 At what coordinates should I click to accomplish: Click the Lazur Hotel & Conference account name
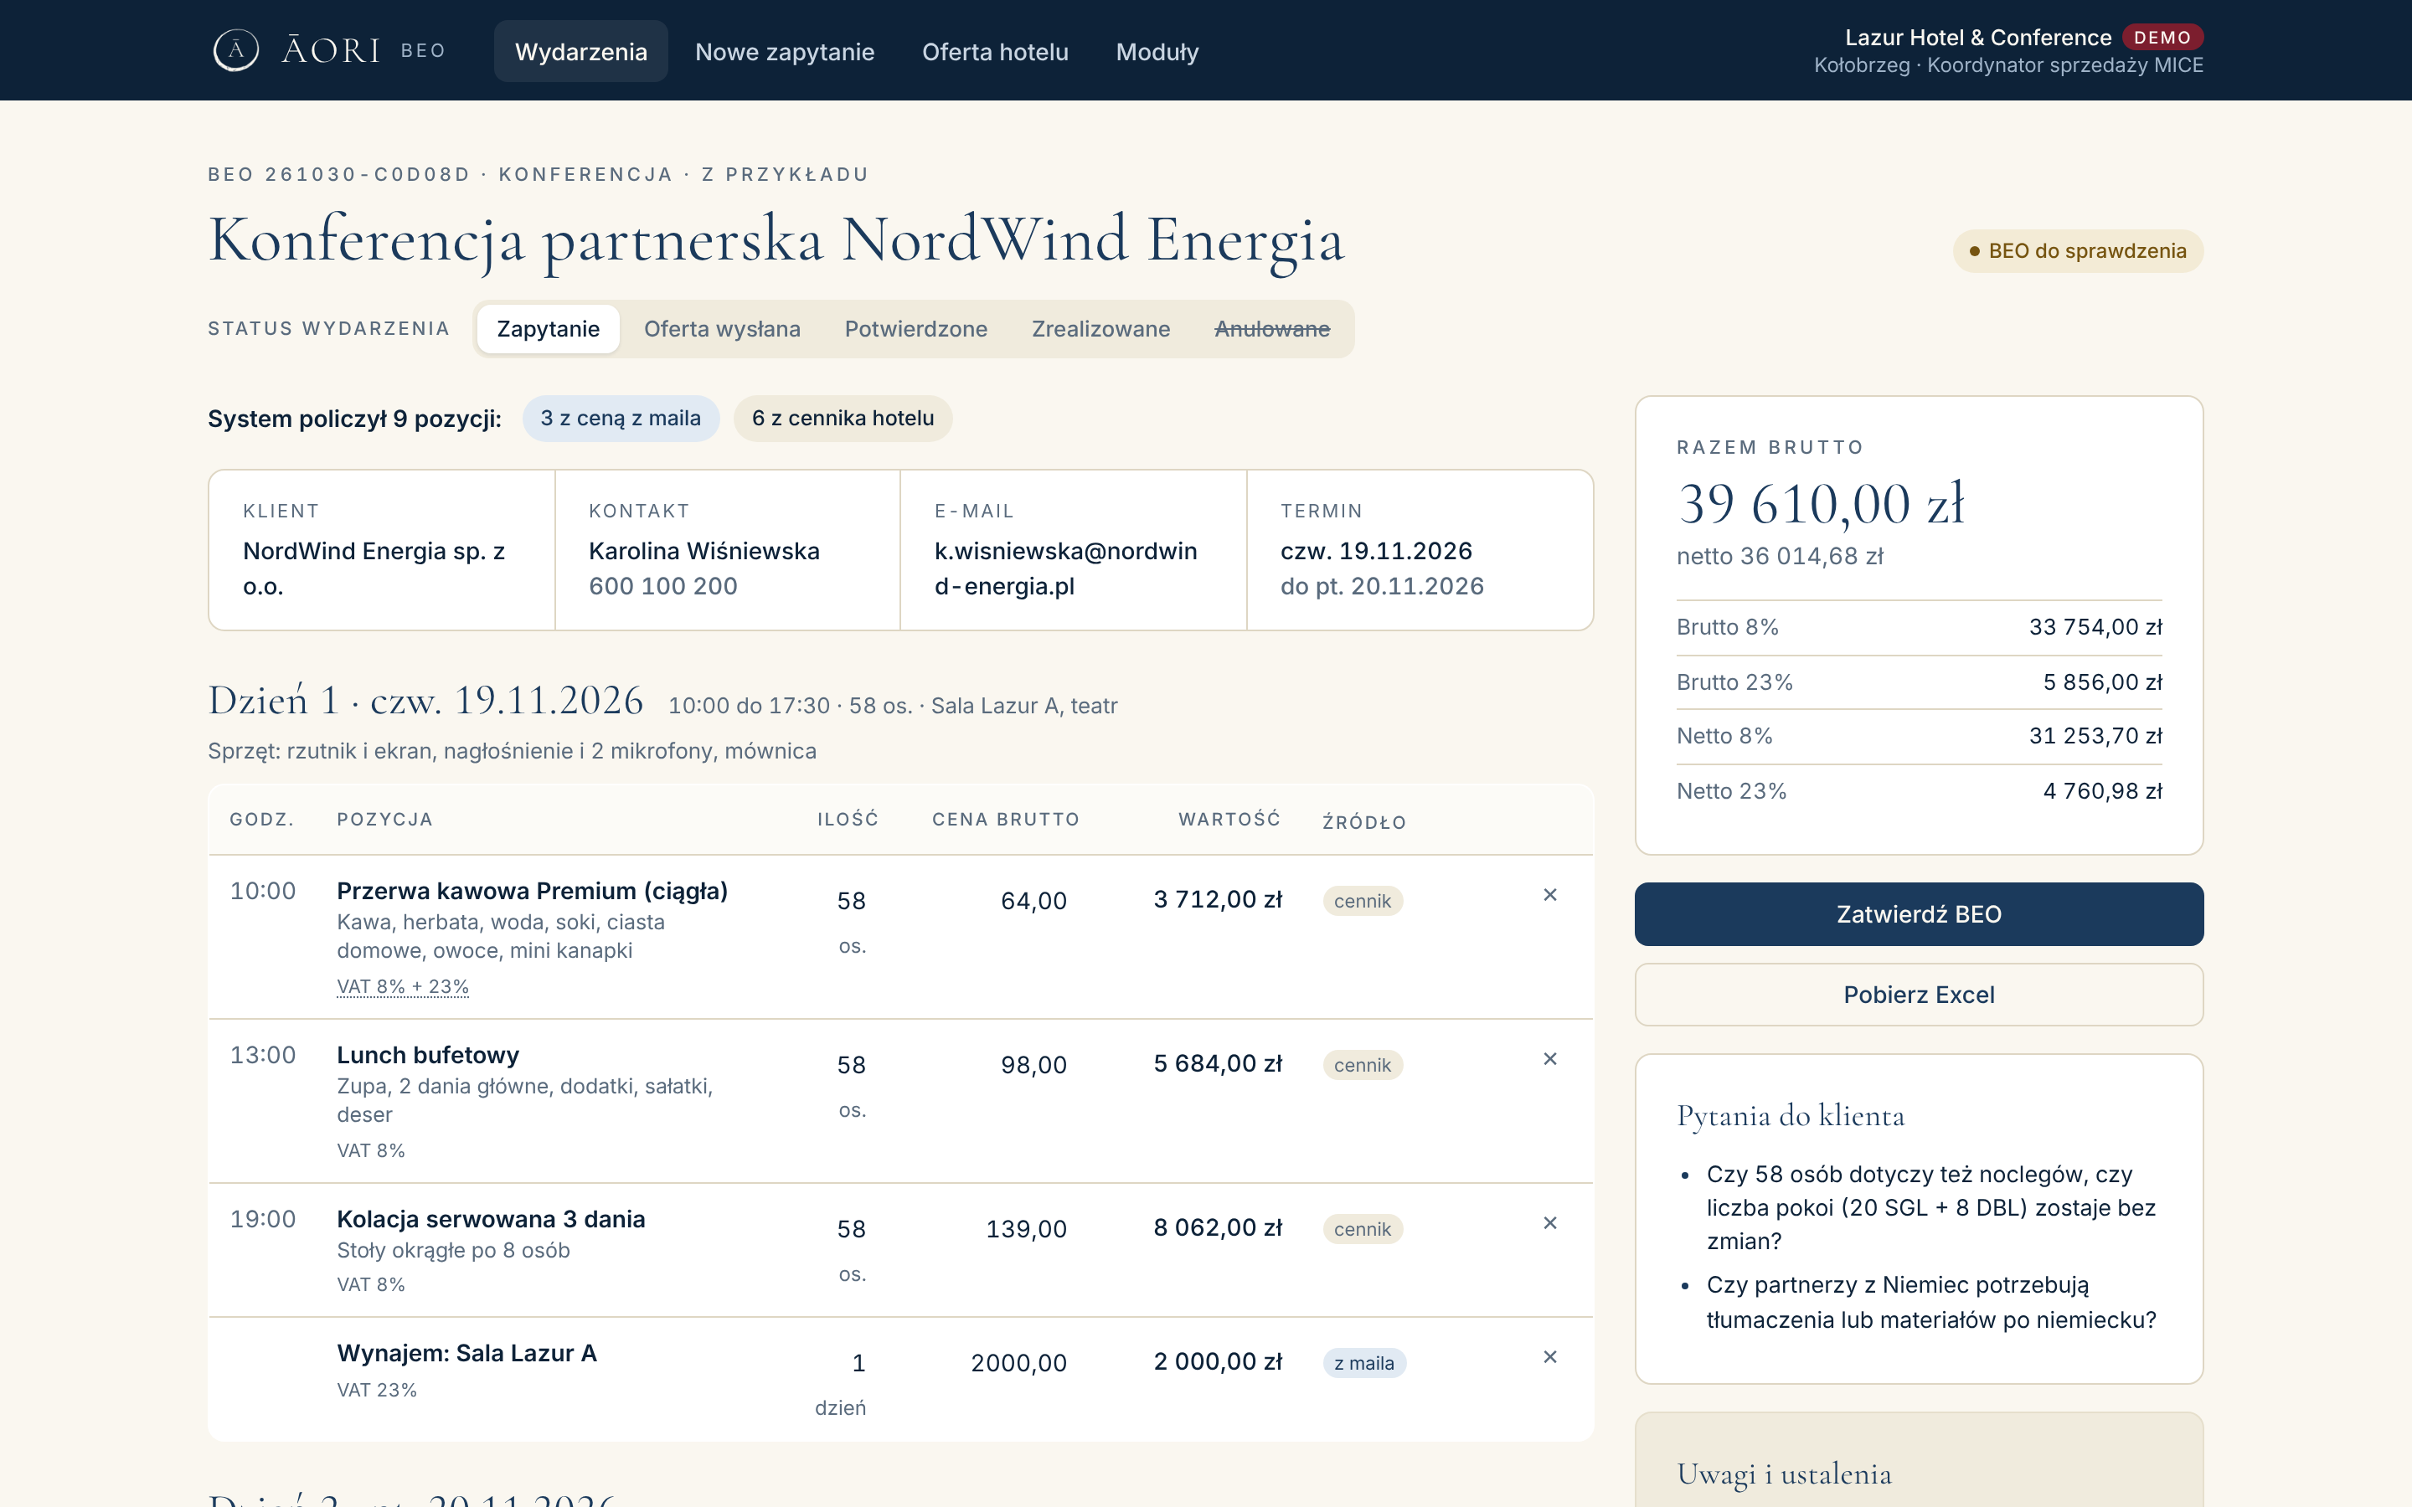[1977, 38]
